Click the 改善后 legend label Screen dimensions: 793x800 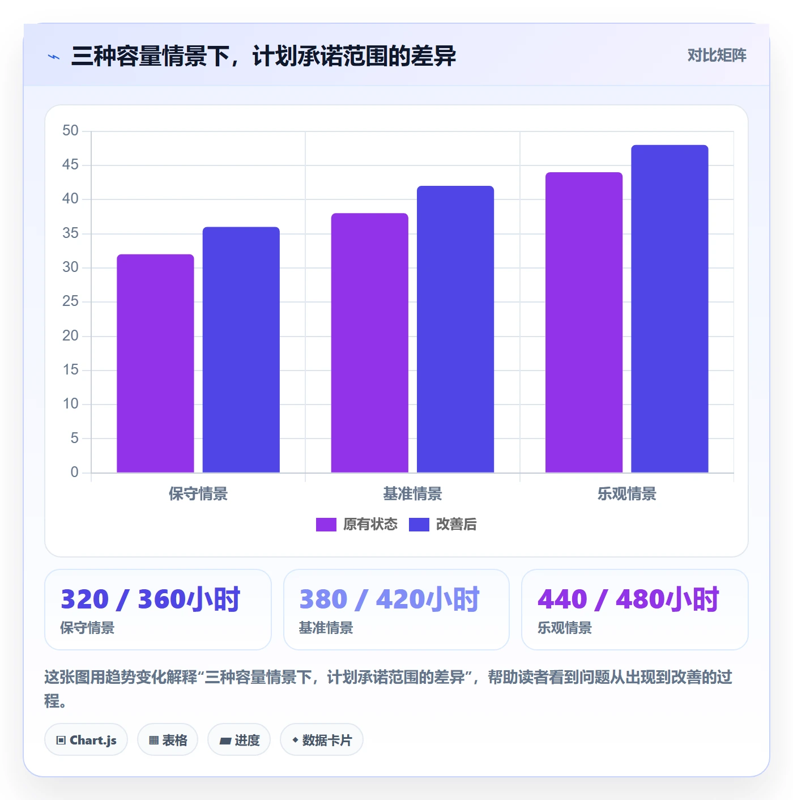pyautogui.click(x=456, y=525)
